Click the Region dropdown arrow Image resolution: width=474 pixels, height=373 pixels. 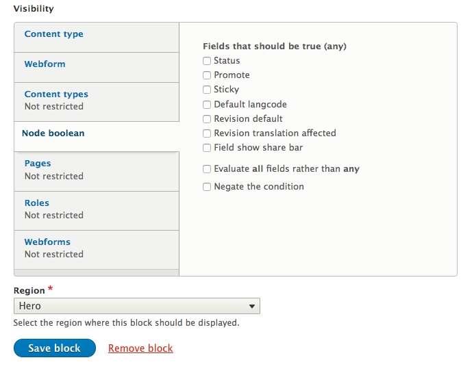(251, 306)
